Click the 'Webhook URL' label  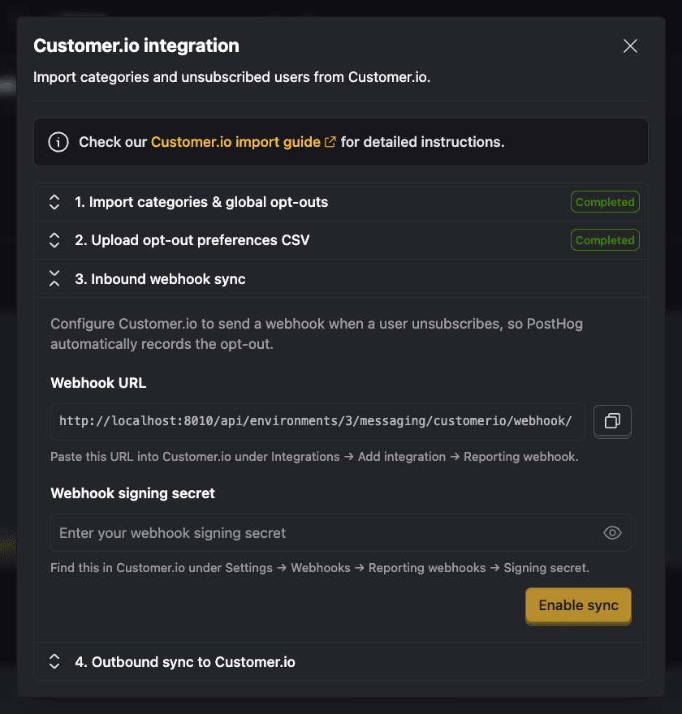tap(98, 383)
